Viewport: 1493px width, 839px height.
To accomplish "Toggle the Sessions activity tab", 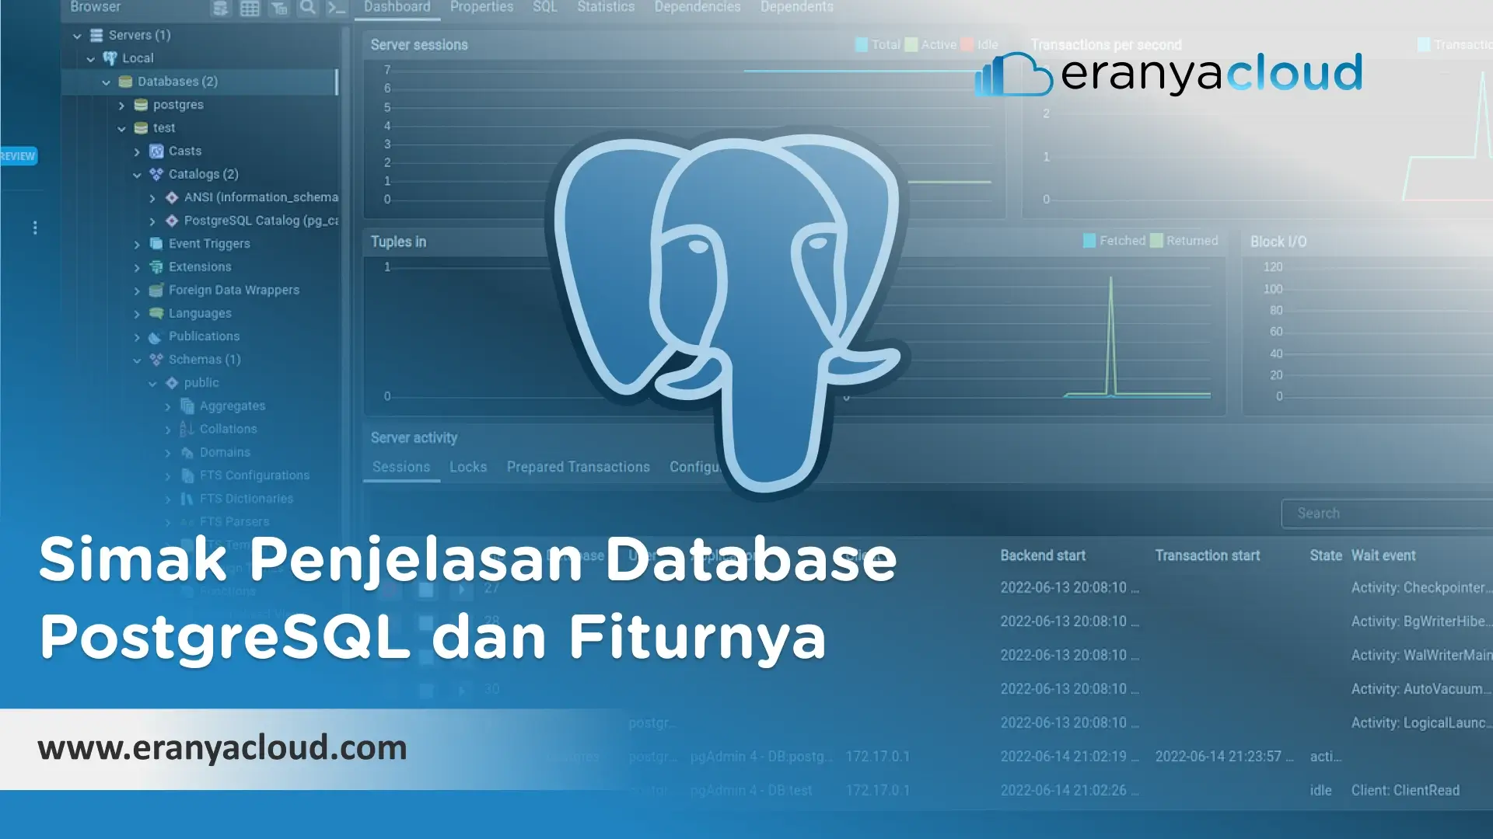I will click(x=400, y=466).
